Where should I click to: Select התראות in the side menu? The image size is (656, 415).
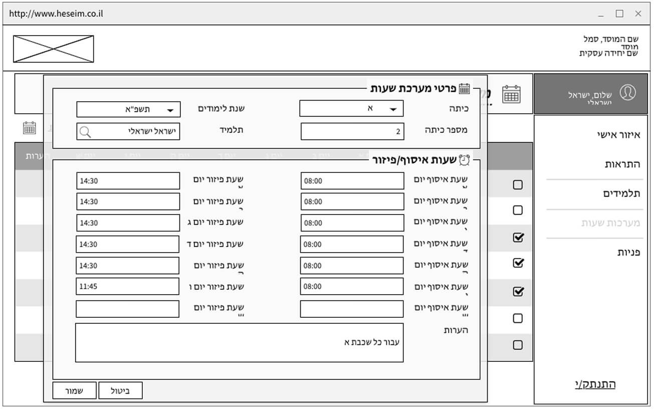click(x=622, y=164)
